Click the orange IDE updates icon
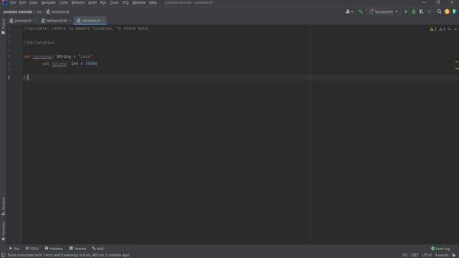Screen dimensions: 459x258 click(447, 11)
